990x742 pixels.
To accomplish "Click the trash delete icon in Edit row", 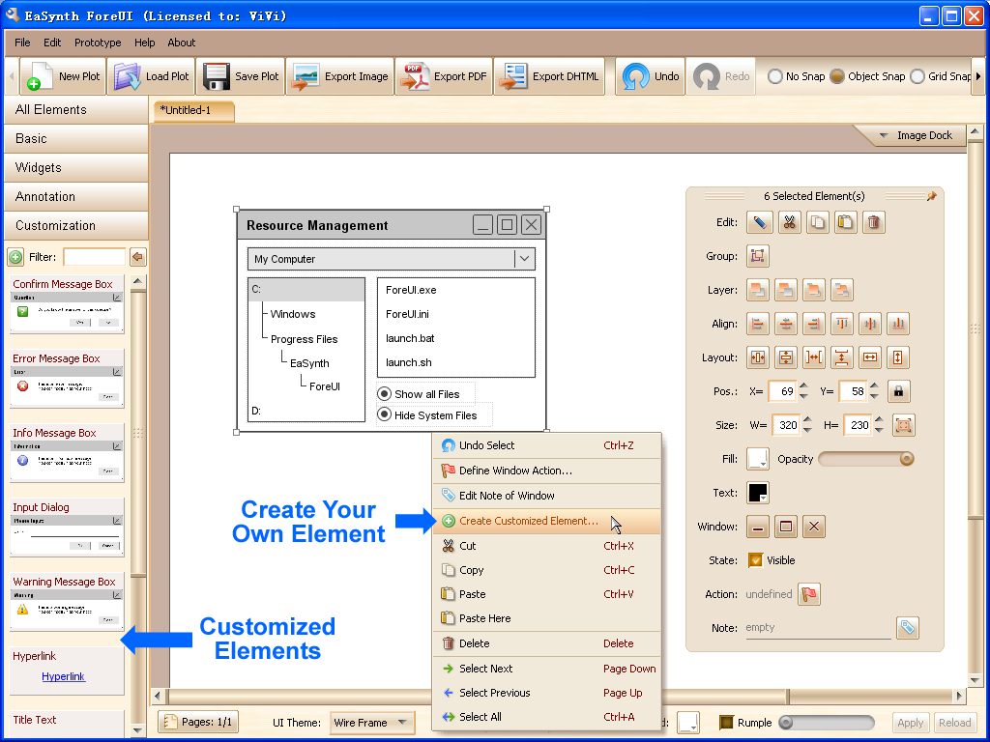I will coord(874,222).
